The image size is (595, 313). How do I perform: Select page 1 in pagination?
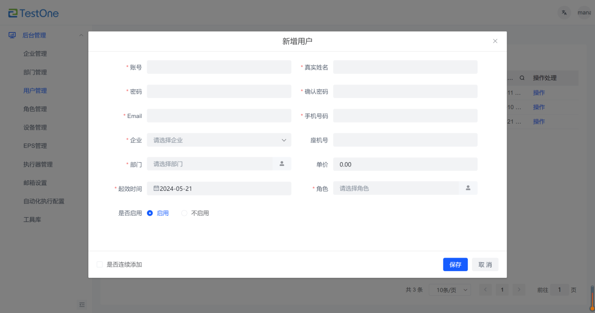tap(502, 290)
